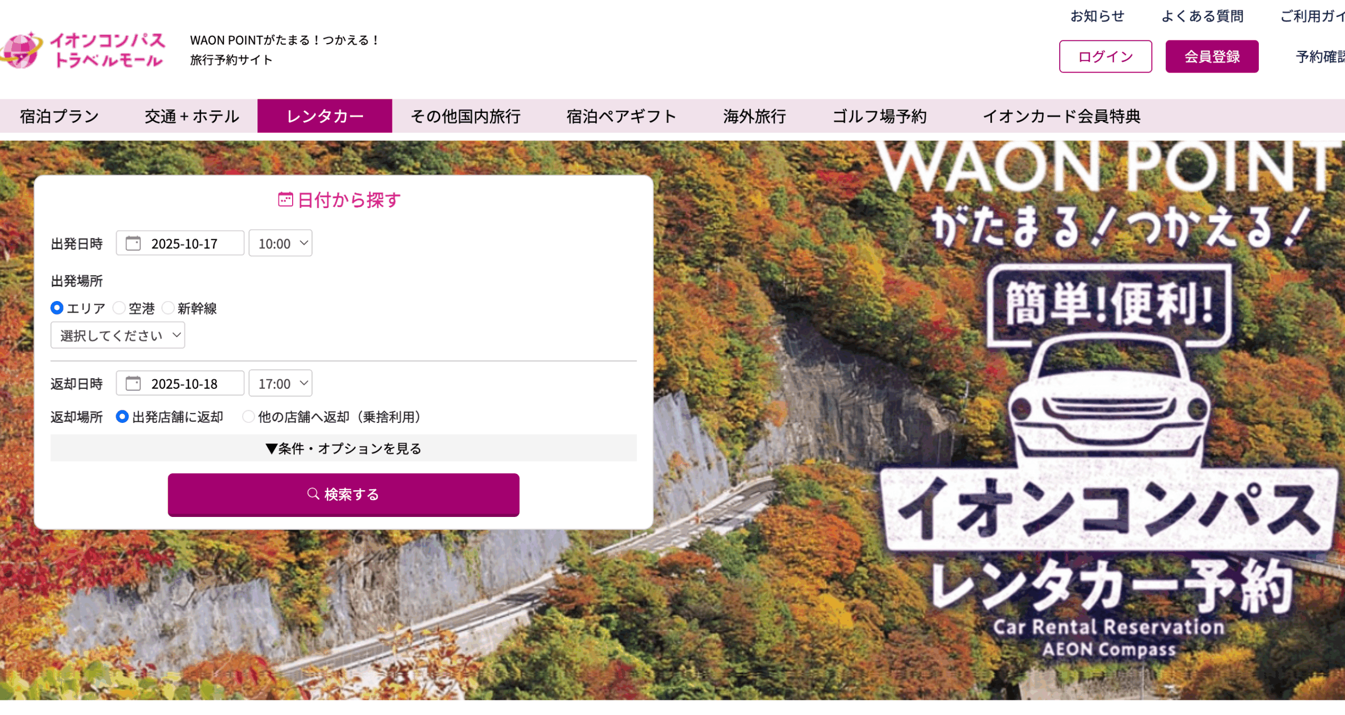Go to ゴルフ場予約 tab
The width and height of the screenshot is (1345, 715).
(880, 116)
